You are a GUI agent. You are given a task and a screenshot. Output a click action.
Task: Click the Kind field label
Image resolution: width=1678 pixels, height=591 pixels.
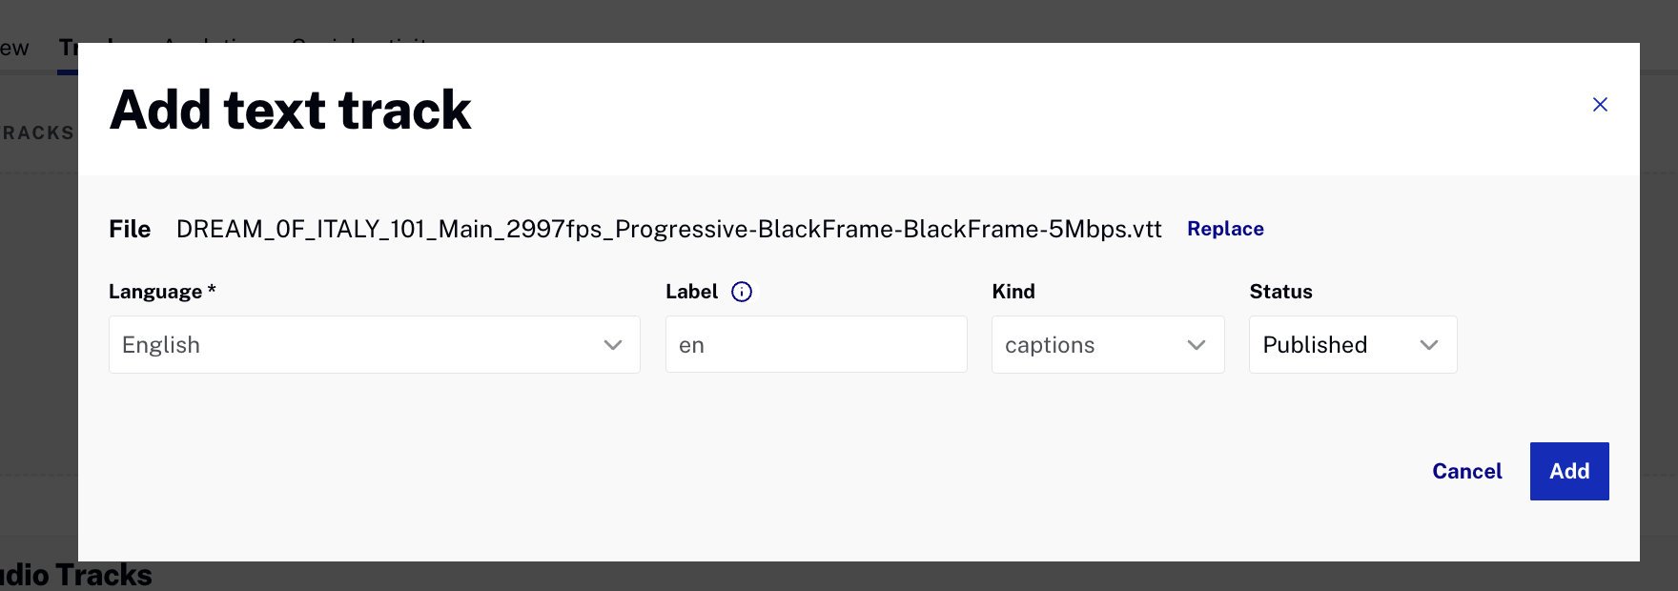tap(1013, 292)
